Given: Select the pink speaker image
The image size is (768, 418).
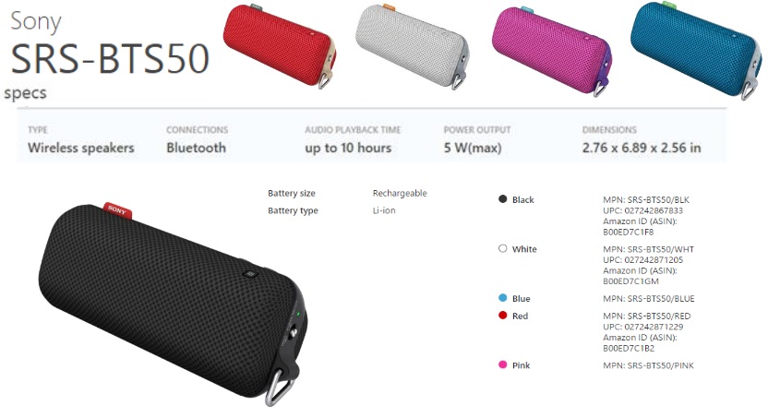Looking at the screenshot, I should 552,51.
